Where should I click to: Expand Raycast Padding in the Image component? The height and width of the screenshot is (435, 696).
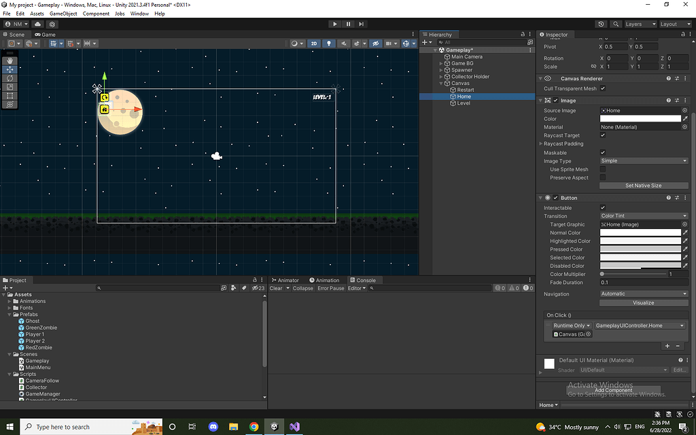[x=540, y=143]
